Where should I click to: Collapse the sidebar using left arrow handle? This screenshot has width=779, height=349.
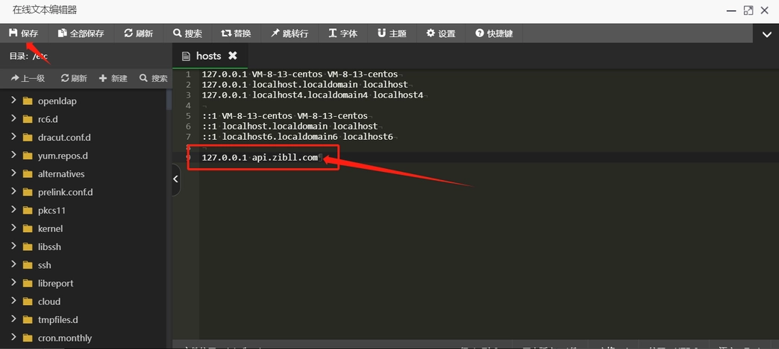176,179
